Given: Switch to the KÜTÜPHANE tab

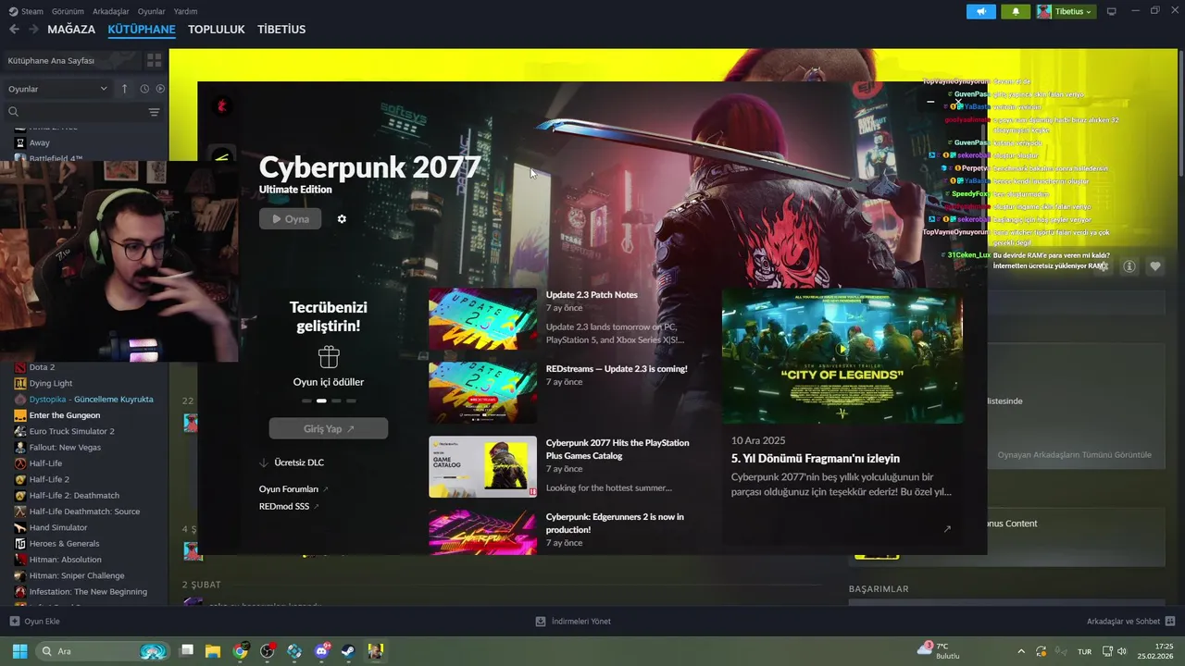Looking at the screenshot, I should pyautogui.click(x=142, y=30).
